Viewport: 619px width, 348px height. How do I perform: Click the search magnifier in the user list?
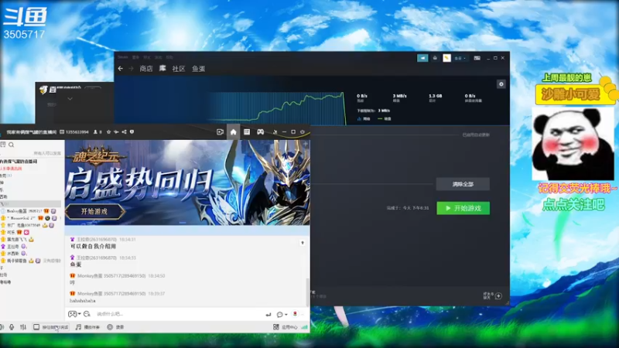click(x=12, y=145)
